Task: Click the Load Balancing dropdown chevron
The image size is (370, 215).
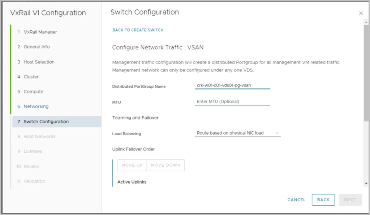Action: (277, 133)
